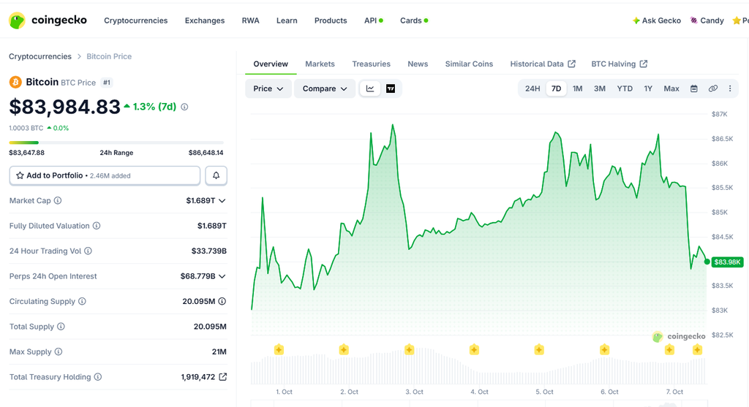Click the Fully Diluted Valuation info icon
The image size is (749, 407).
point(97,226)
